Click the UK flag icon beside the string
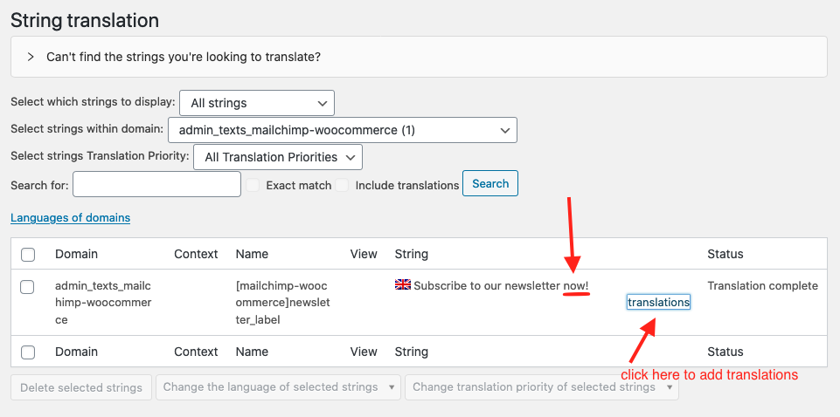 click(x=403, y=285)
